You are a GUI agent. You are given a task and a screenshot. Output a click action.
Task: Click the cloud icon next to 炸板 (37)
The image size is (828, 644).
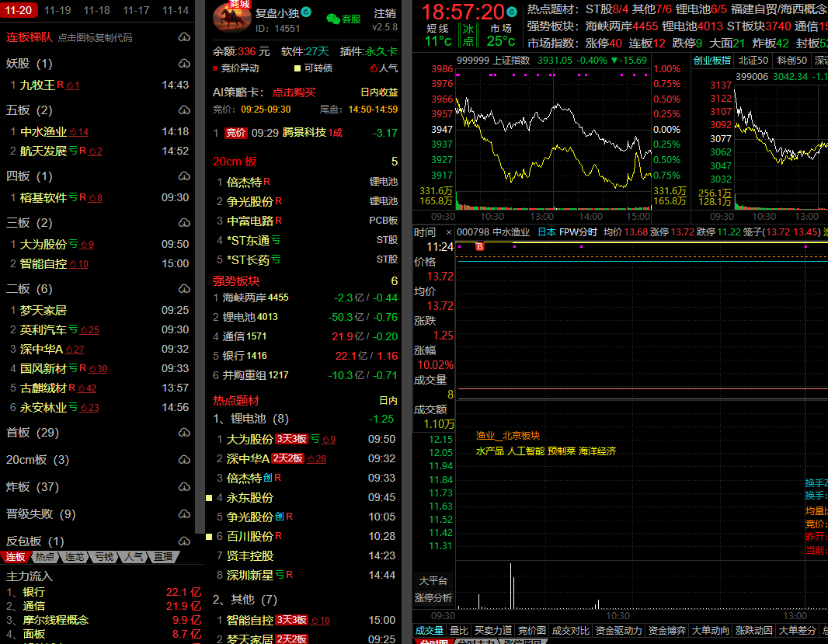(x=184, y=487)
